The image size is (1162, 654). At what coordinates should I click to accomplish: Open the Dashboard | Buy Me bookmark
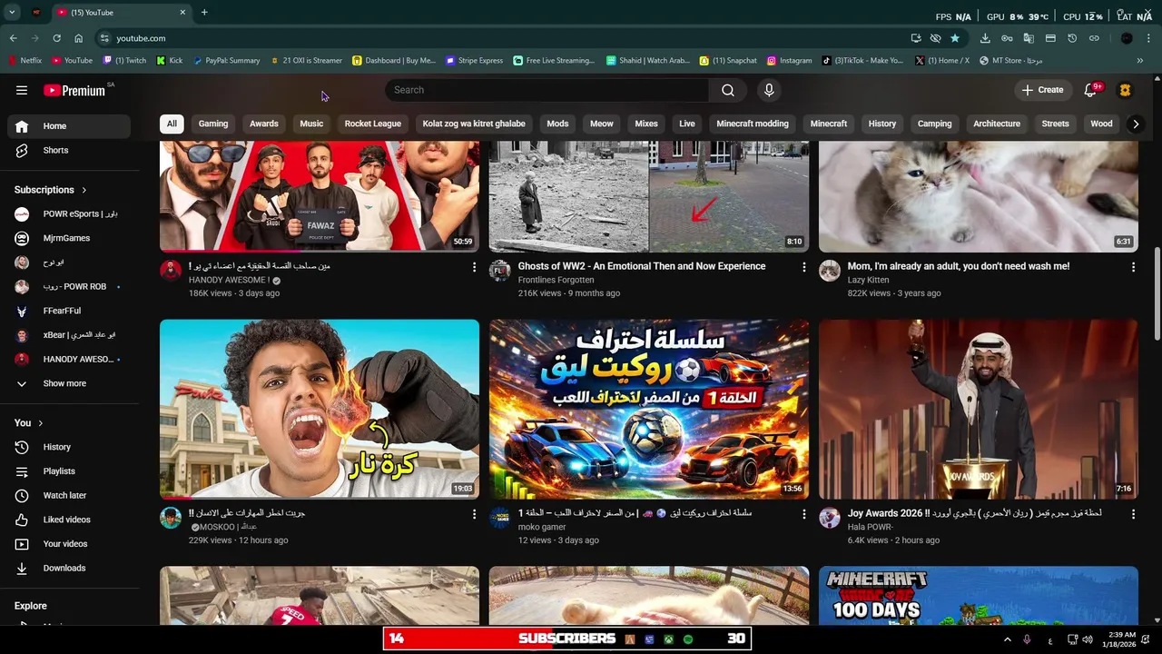[x=394, y=61]
